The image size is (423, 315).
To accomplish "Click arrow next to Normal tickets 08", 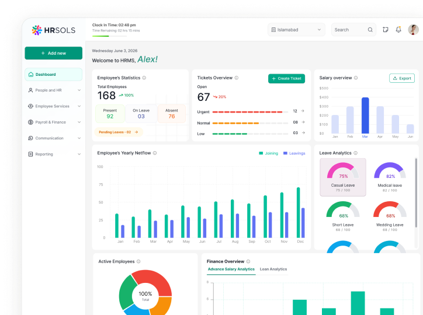I will pos(303,123).
